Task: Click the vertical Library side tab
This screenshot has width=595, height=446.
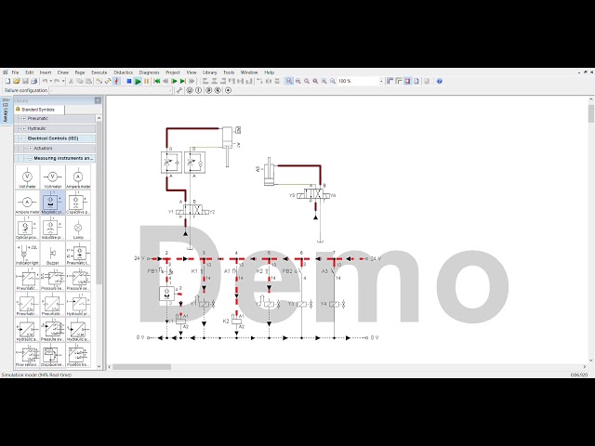Action: tap(6, 111)
